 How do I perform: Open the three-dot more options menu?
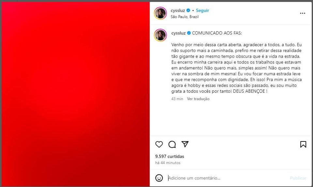pos(303,13)
